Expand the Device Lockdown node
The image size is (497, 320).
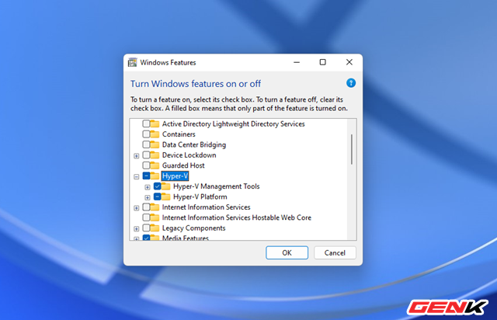click(x=137, y=155)
